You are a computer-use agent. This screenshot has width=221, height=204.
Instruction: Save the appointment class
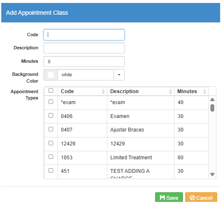click(x=169, y=198)
